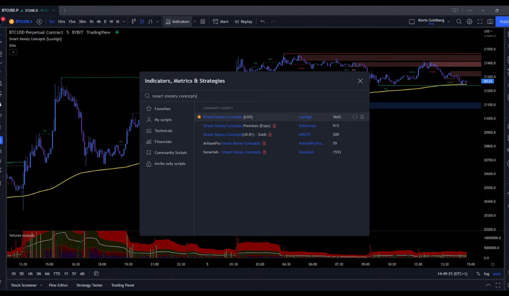Open the Strategy Tester tab
509x296 pixels.
click(x=89, y=285)
